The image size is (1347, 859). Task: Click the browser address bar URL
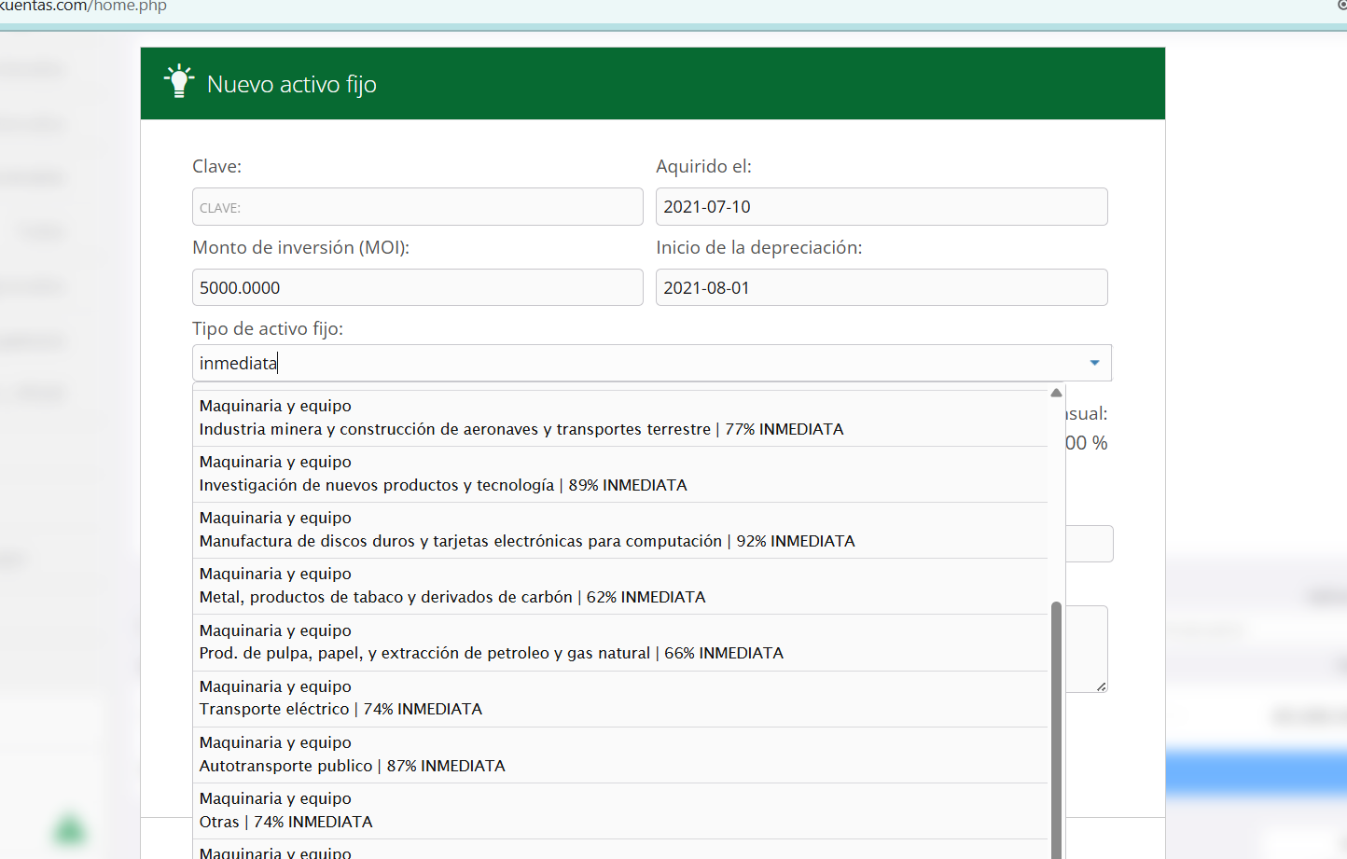84,7
